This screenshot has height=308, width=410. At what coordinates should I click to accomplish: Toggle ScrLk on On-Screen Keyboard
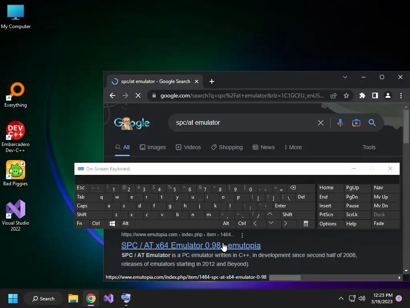(x=357, y=215)
